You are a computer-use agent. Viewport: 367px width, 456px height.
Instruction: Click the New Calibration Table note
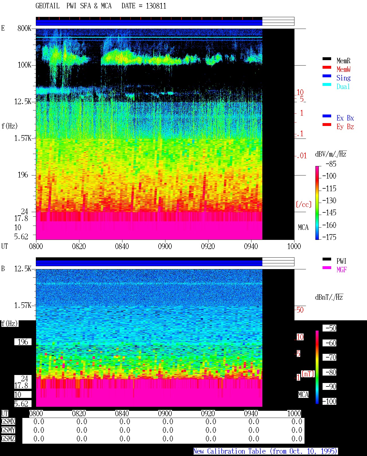click(x=266, y=451)
